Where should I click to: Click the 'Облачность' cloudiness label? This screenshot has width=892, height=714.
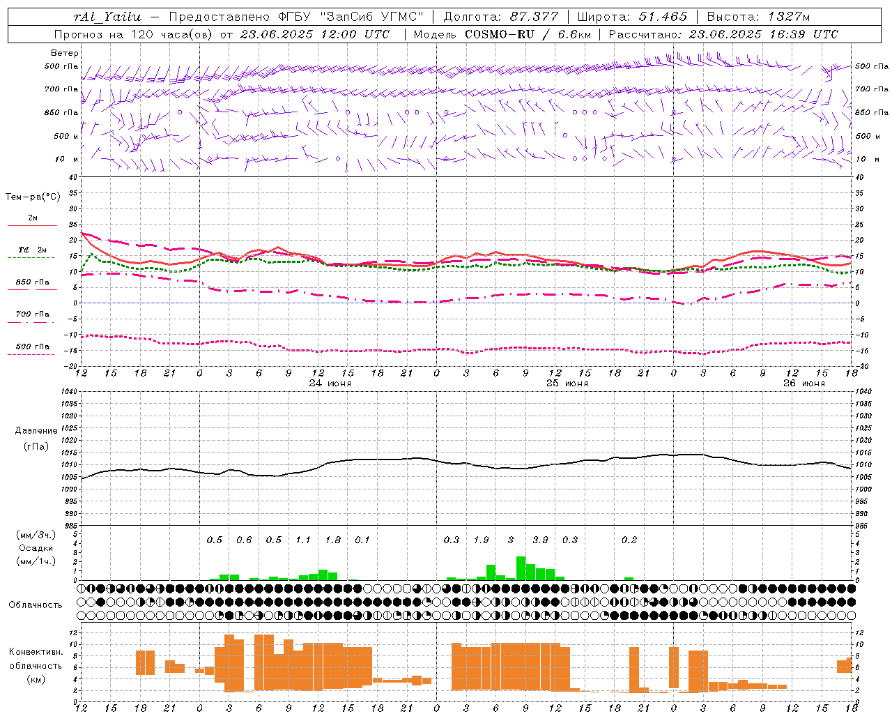[36, 605]
